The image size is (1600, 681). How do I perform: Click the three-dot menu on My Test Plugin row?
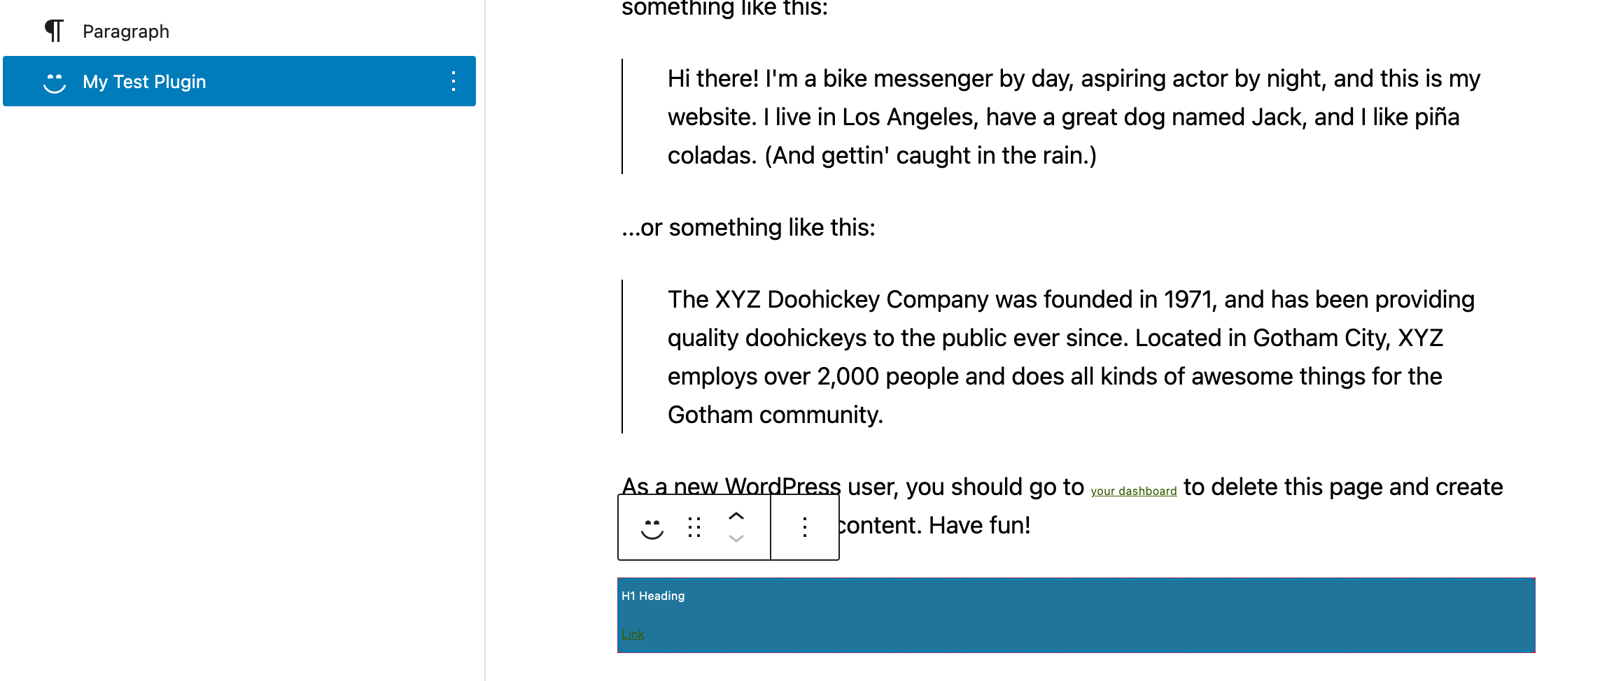point(453,81)
